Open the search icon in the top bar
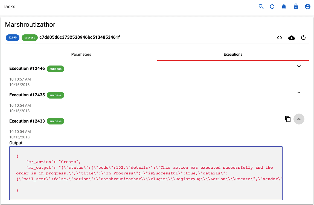314x205 pixels. coord(261,6)
